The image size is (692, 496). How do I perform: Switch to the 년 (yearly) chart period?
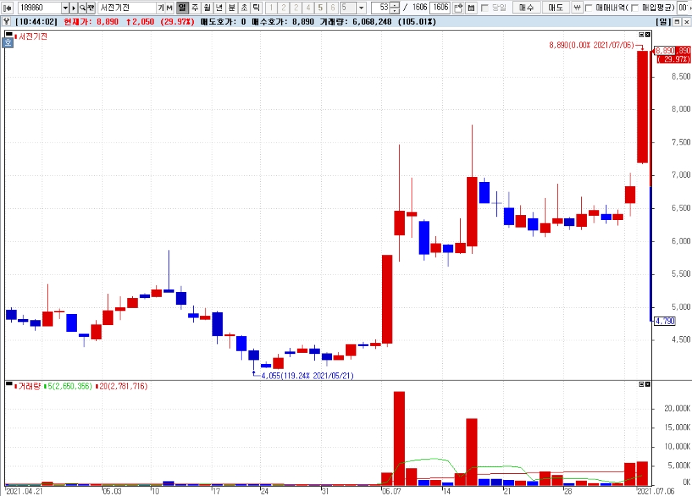pos(219,8)
